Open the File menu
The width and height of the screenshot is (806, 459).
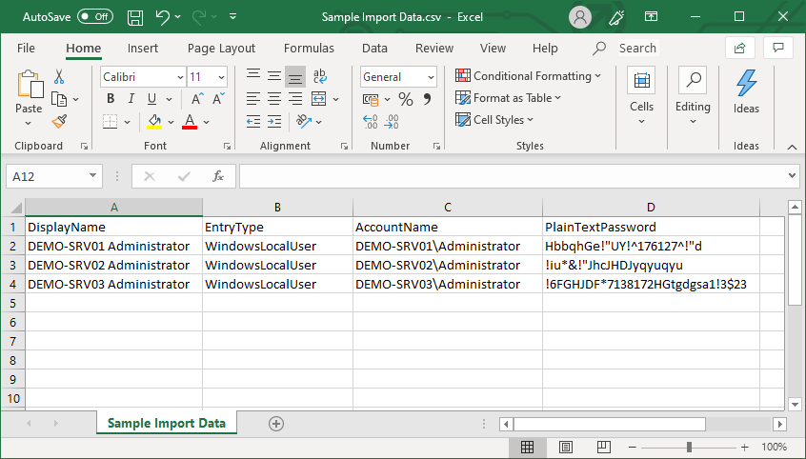coord(27,49)
